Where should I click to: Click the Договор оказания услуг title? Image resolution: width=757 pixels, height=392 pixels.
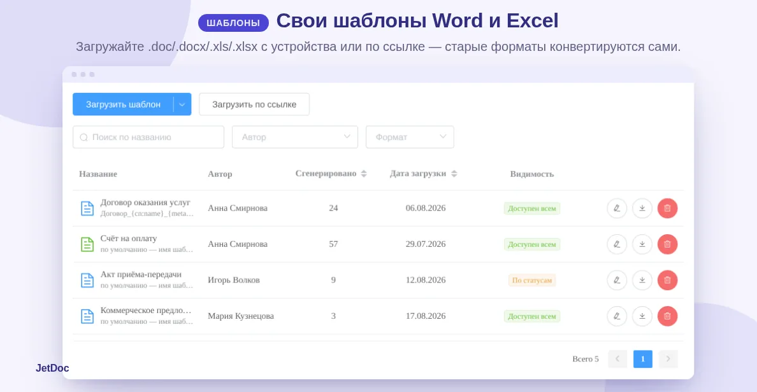(145, 202)
